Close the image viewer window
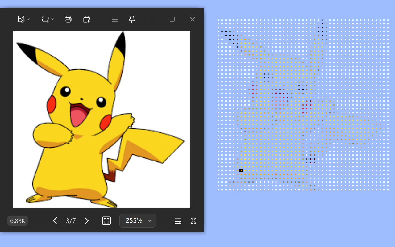The width and height of the screenshot is (395, 247). click(x=193, y=19)
